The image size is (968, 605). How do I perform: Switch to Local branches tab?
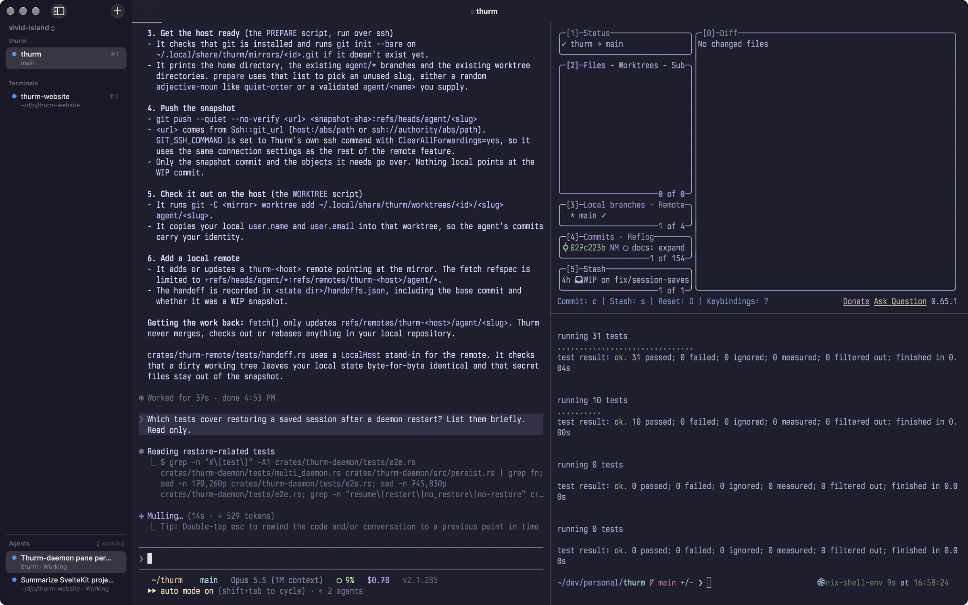click(614, 205)
